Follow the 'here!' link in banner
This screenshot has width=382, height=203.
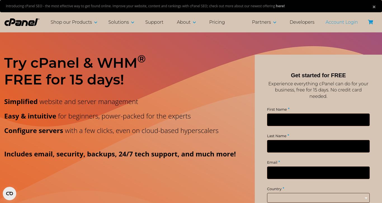click(x=280, y=6)
